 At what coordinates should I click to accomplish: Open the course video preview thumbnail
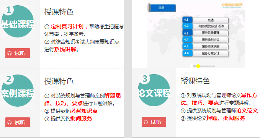pos(196,34)
